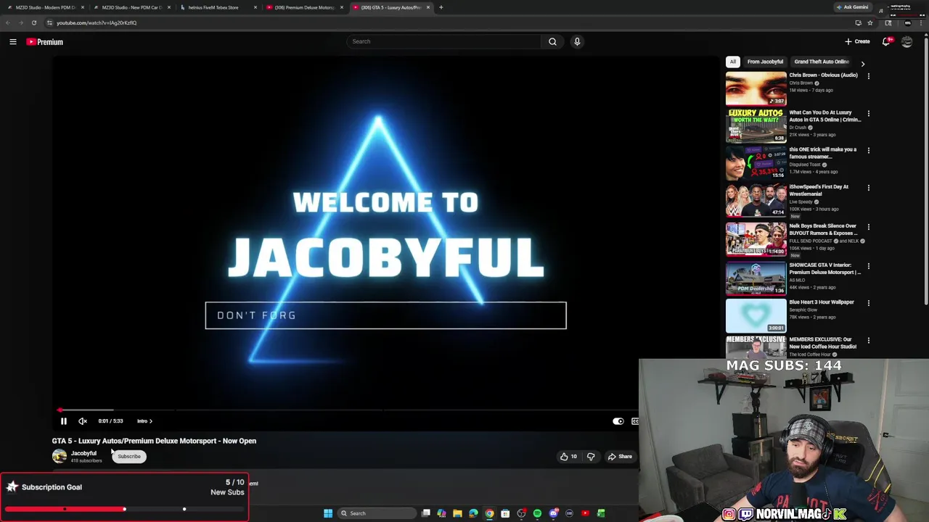The height and width of the screenshot is (522, 929).
Task: Open Microsoft Store from taskbar
Action: pos(505,513)
